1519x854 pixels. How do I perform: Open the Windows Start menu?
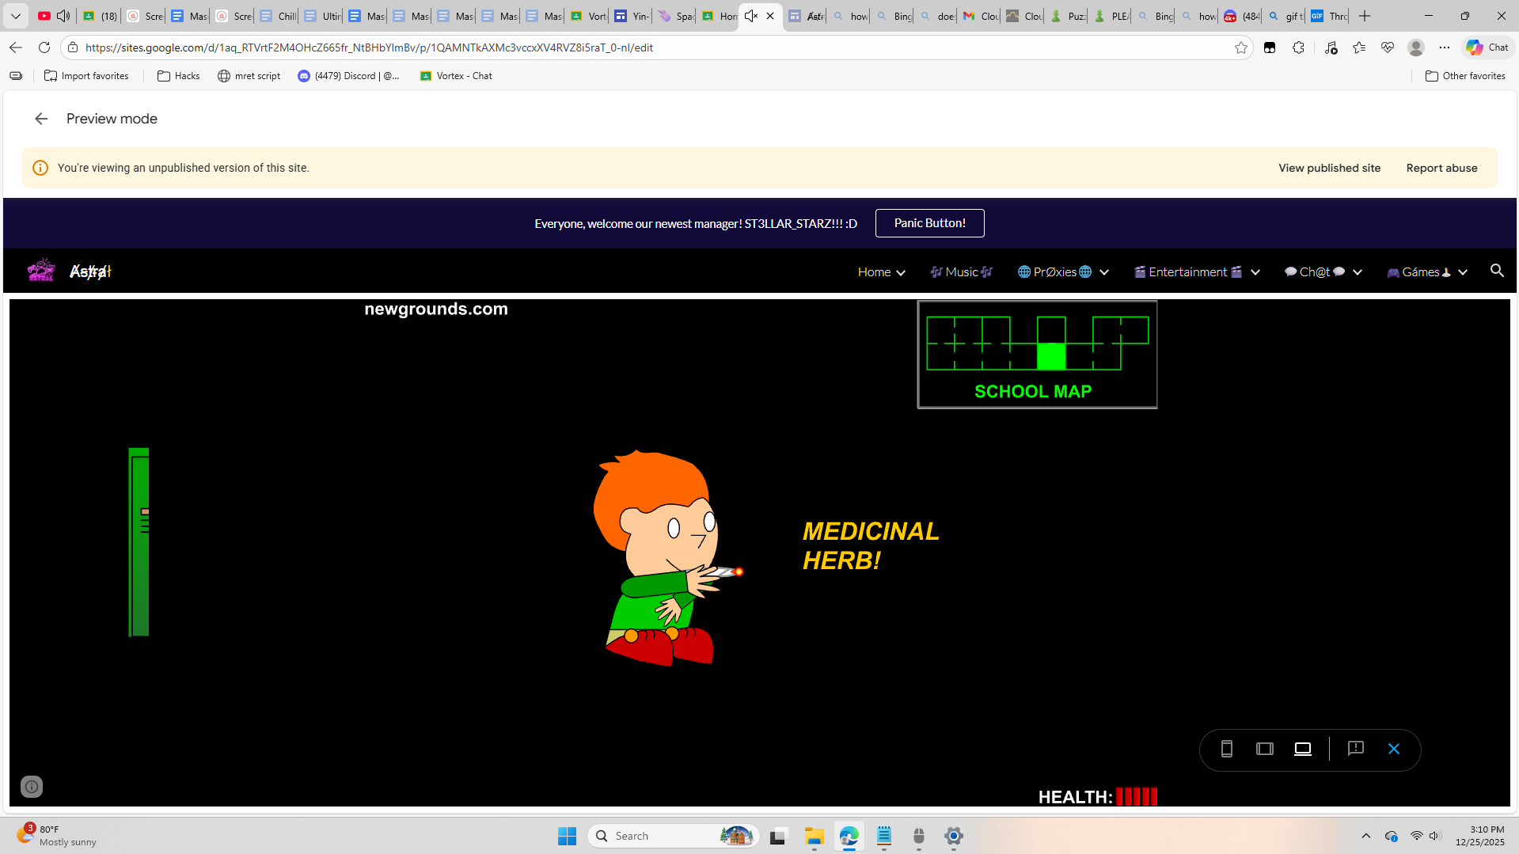pos(567,836)
